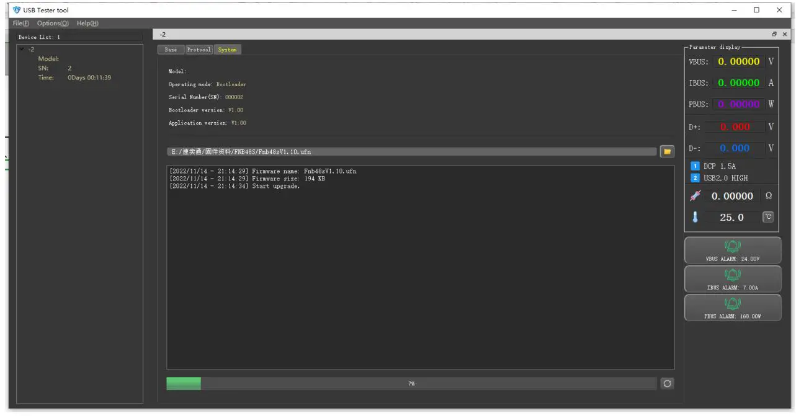This screenshot has width=796, height=416.
Task: Maximize the USB Tester tool window
Action: click(756, 10)
